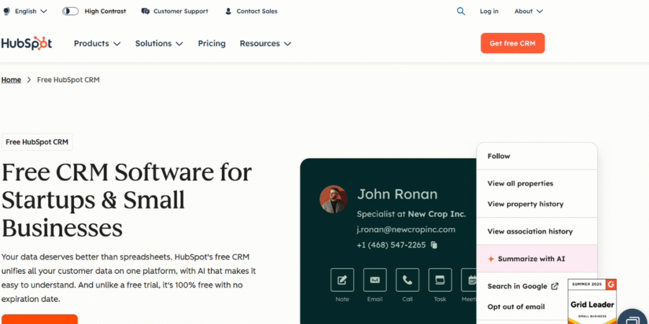Click the Get free CRM button

tap(512, 44)
